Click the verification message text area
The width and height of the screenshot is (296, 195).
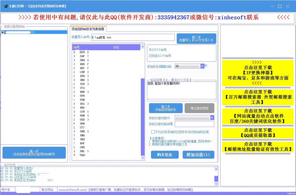[x=182, y=90]
